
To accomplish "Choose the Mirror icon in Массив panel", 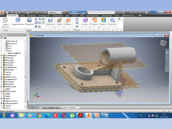I will pyautogui.click(x=77, y=26).
